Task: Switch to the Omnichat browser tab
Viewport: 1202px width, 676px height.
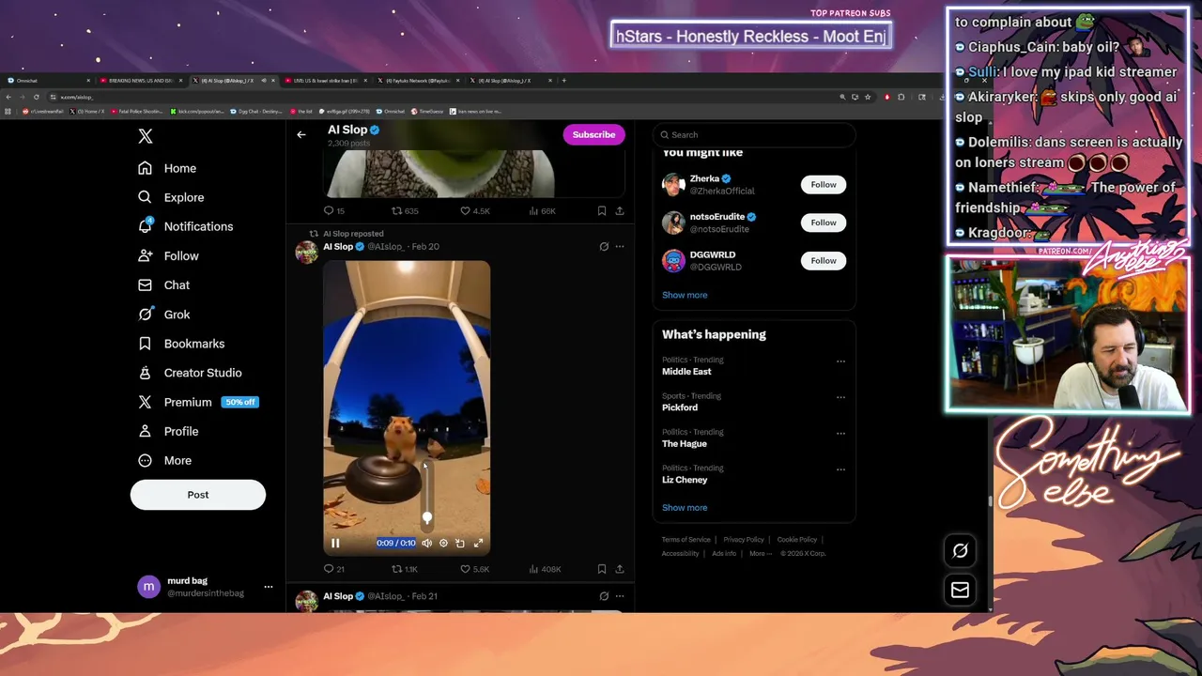Action: (x=47, y=81)
